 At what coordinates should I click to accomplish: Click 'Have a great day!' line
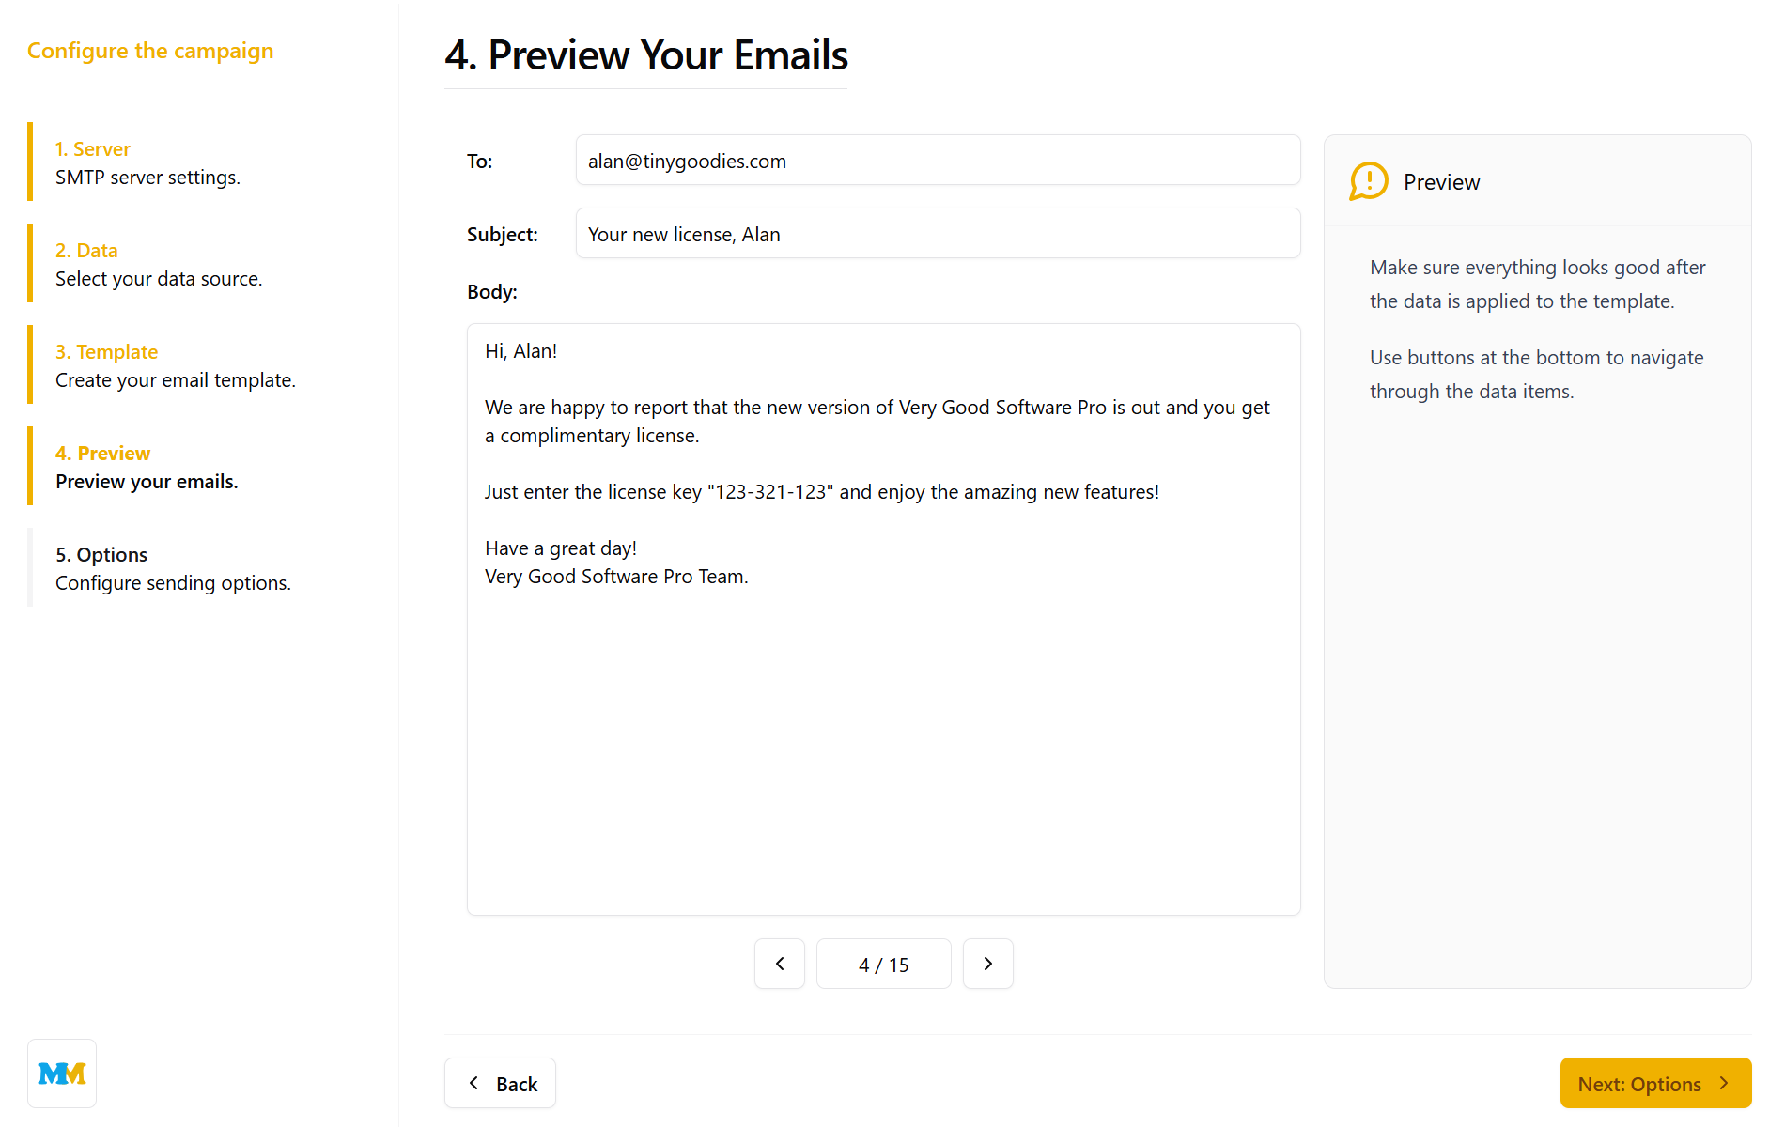[561, 548]
